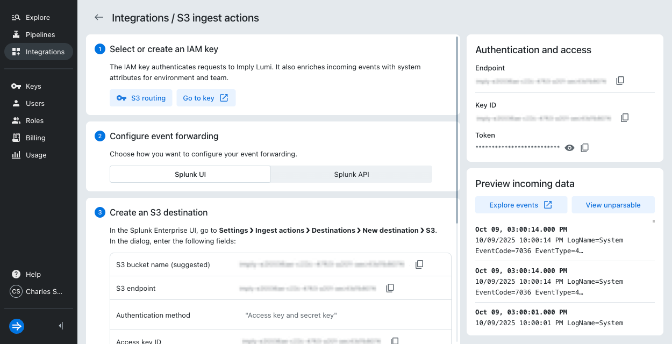
Task: Open the Keys section
Action: (x=33, y=87)
